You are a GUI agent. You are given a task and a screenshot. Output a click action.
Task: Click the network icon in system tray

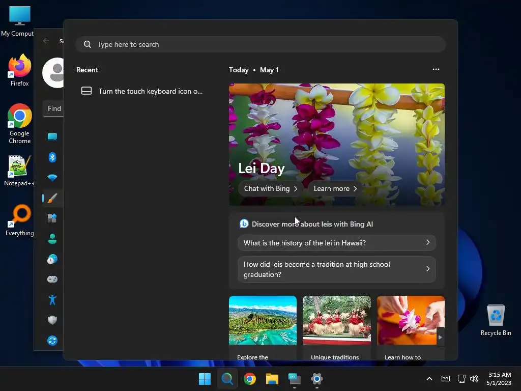pyautogui.click(x=461, y=379)
